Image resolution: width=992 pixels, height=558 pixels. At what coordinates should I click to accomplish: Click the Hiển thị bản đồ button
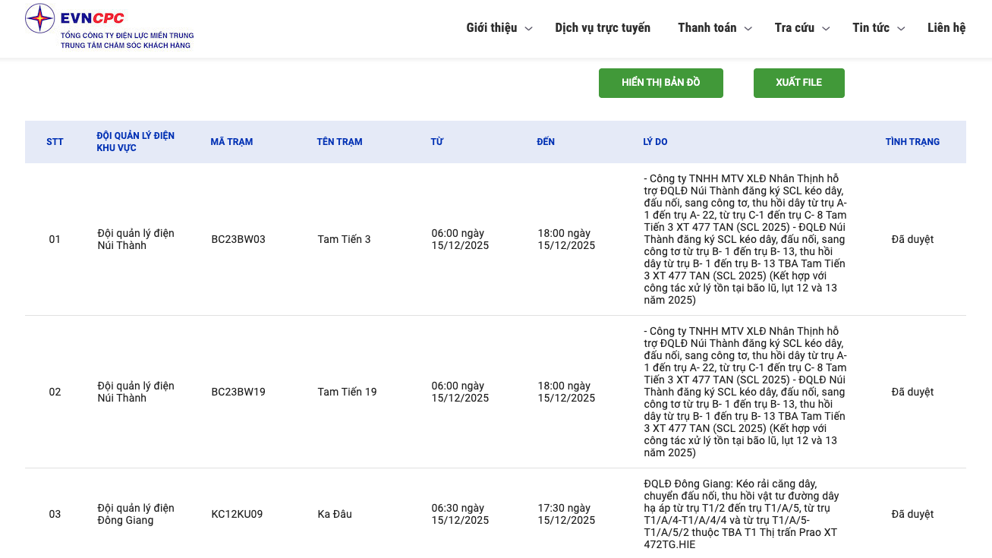[x=660, y=83]
